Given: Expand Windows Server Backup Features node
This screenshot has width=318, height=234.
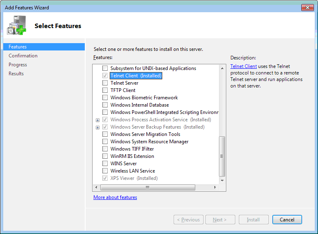Looking at the screenshot, I should [97, 127].
